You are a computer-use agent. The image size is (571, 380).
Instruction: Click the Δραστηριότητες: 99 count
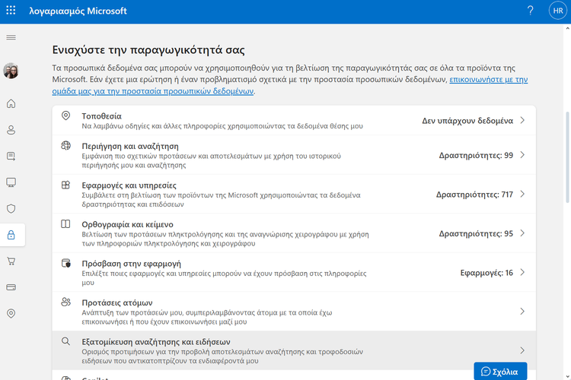476,155
